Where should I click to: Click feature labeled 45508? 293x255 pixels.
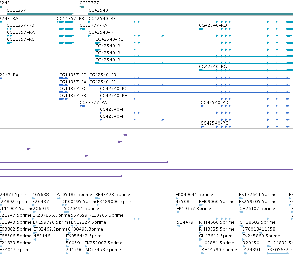(182, 202)
